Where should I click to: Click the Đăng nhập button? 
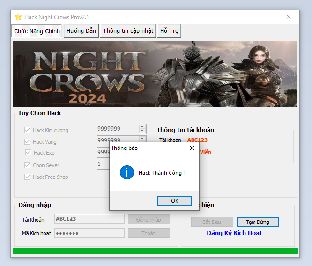pyautogui.click(x=149, y=220)
